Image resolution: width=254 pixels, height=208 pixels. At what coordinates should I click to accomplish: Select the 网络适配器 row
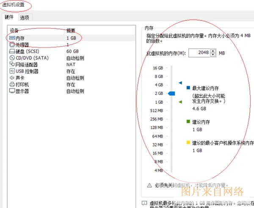coord(71,65)
